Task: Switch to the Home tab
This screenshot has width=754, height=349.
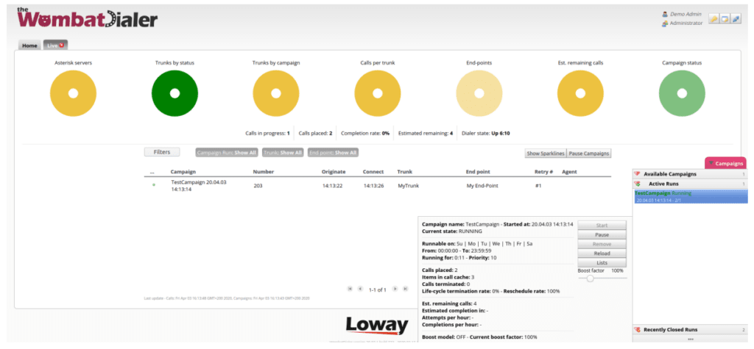Action: point(29,46)
